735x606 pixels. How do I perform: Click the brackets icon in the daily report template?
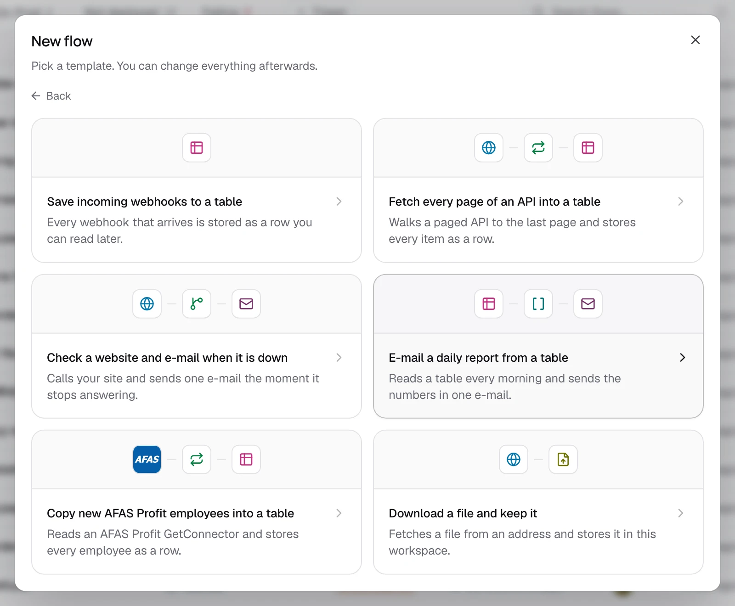pyautogui.click(x=538, y=304)
